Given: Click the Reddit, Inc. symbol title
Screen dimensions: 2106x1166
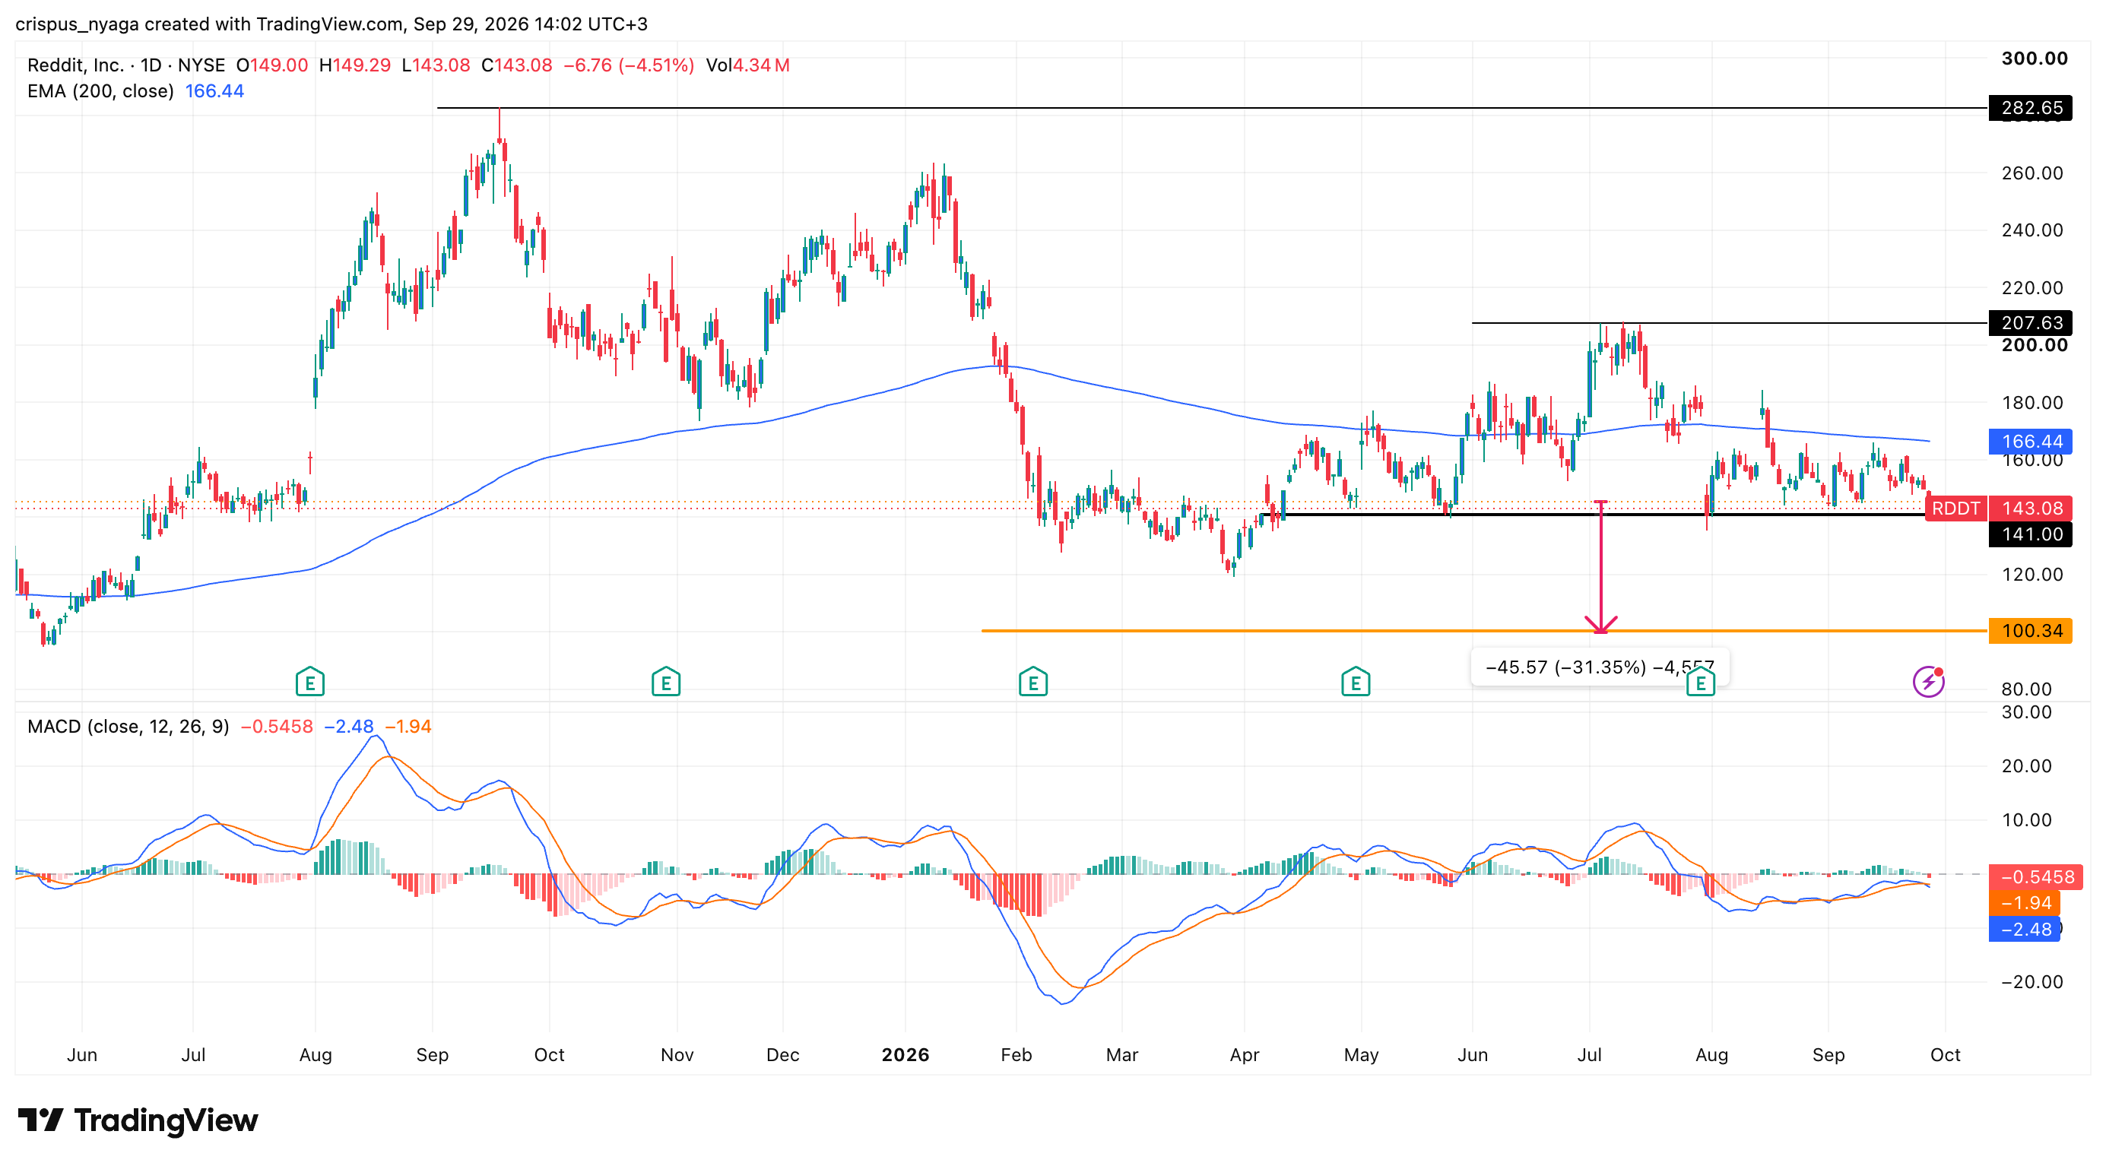Looking at the screenshot, I should point(75,65).
